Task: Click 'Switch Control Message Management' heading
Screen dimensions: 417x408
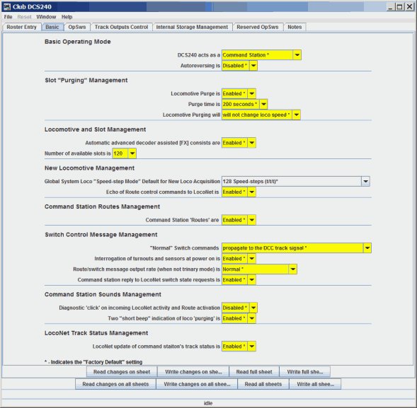Action: pyautogui.click(x=101, y=235)
